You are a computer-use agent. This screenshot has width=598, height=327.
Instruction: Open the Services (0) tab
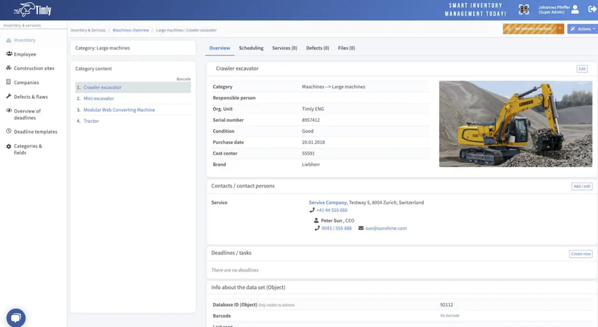point(285,48)
